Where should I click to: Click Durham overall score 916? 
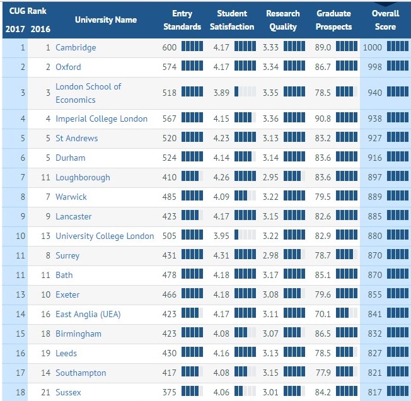(x=374, y=158)
